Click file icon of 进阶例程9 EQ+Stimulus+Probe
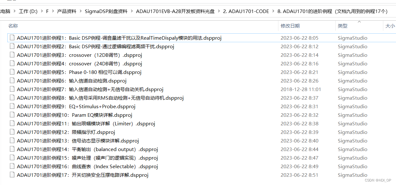The width and height of the screenshot is (396, 185). point(12,106)
